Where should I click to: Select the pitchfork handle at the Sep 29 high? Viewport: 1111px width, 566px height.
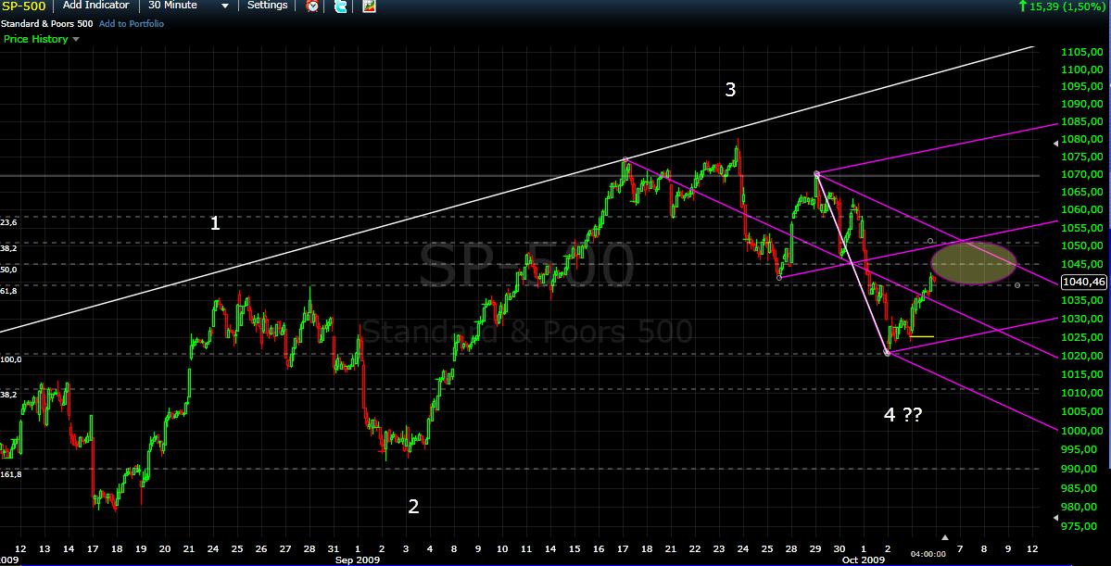point(816,173)
